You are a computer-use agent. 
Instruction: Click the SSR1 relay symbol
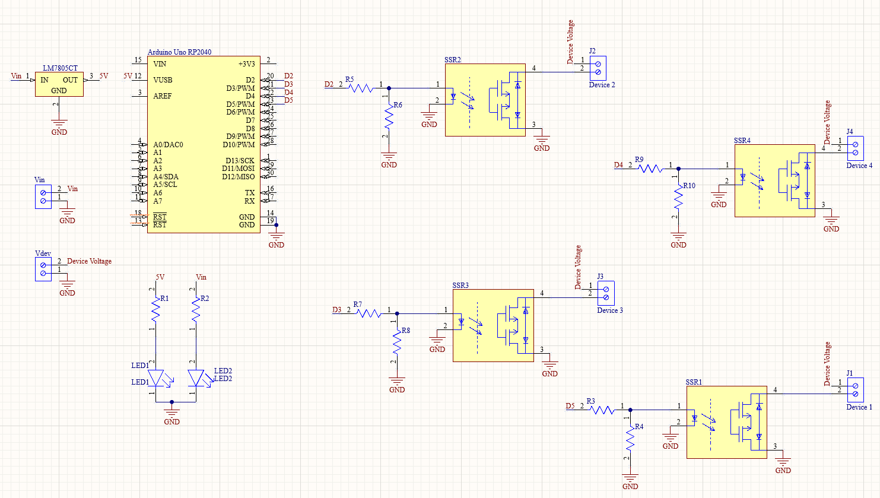pos(726,422)
